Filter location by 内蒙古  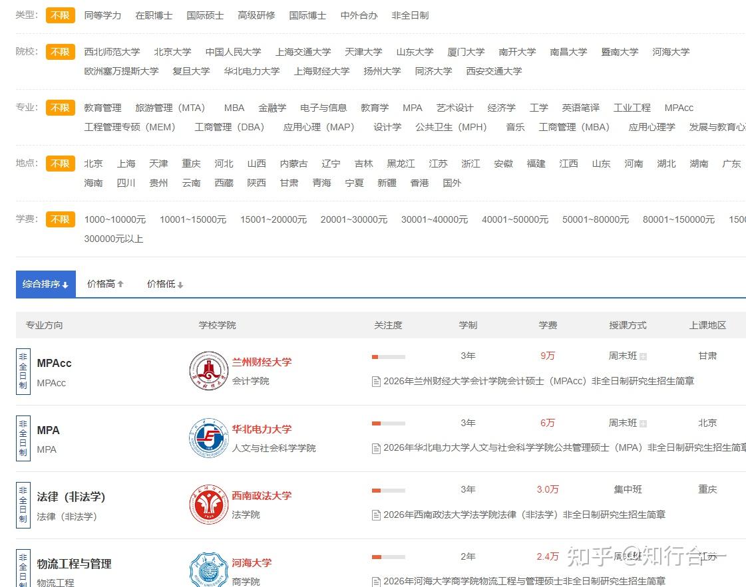[293, 164]
